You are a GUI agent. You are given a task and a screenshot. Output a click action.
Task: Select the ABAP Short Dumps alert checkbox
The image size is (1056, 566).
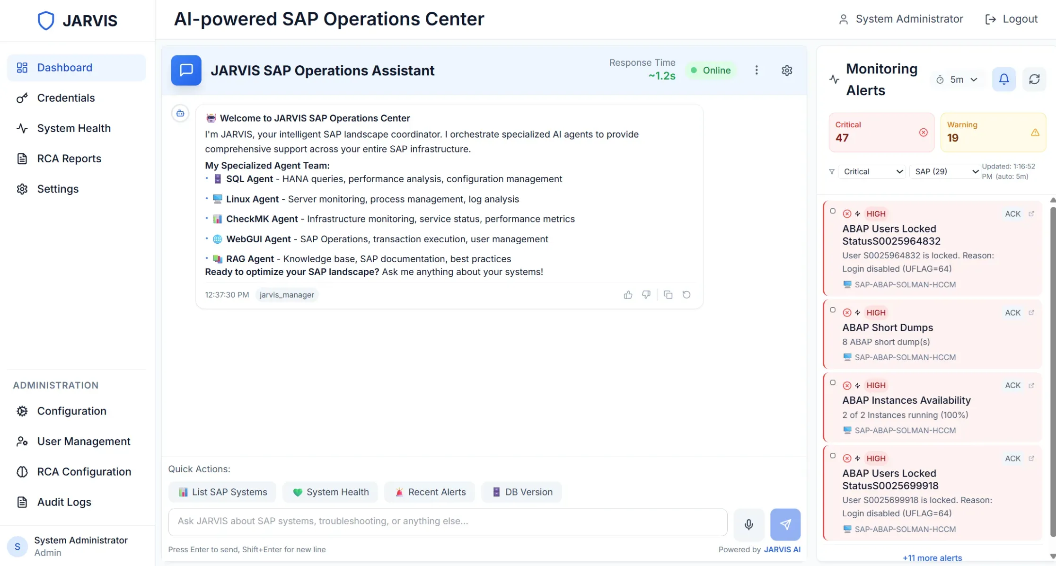point(833,310)
